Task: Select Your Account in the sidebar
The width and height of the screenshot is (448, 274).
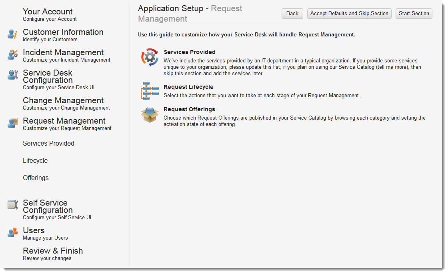Action: [48, 12]
